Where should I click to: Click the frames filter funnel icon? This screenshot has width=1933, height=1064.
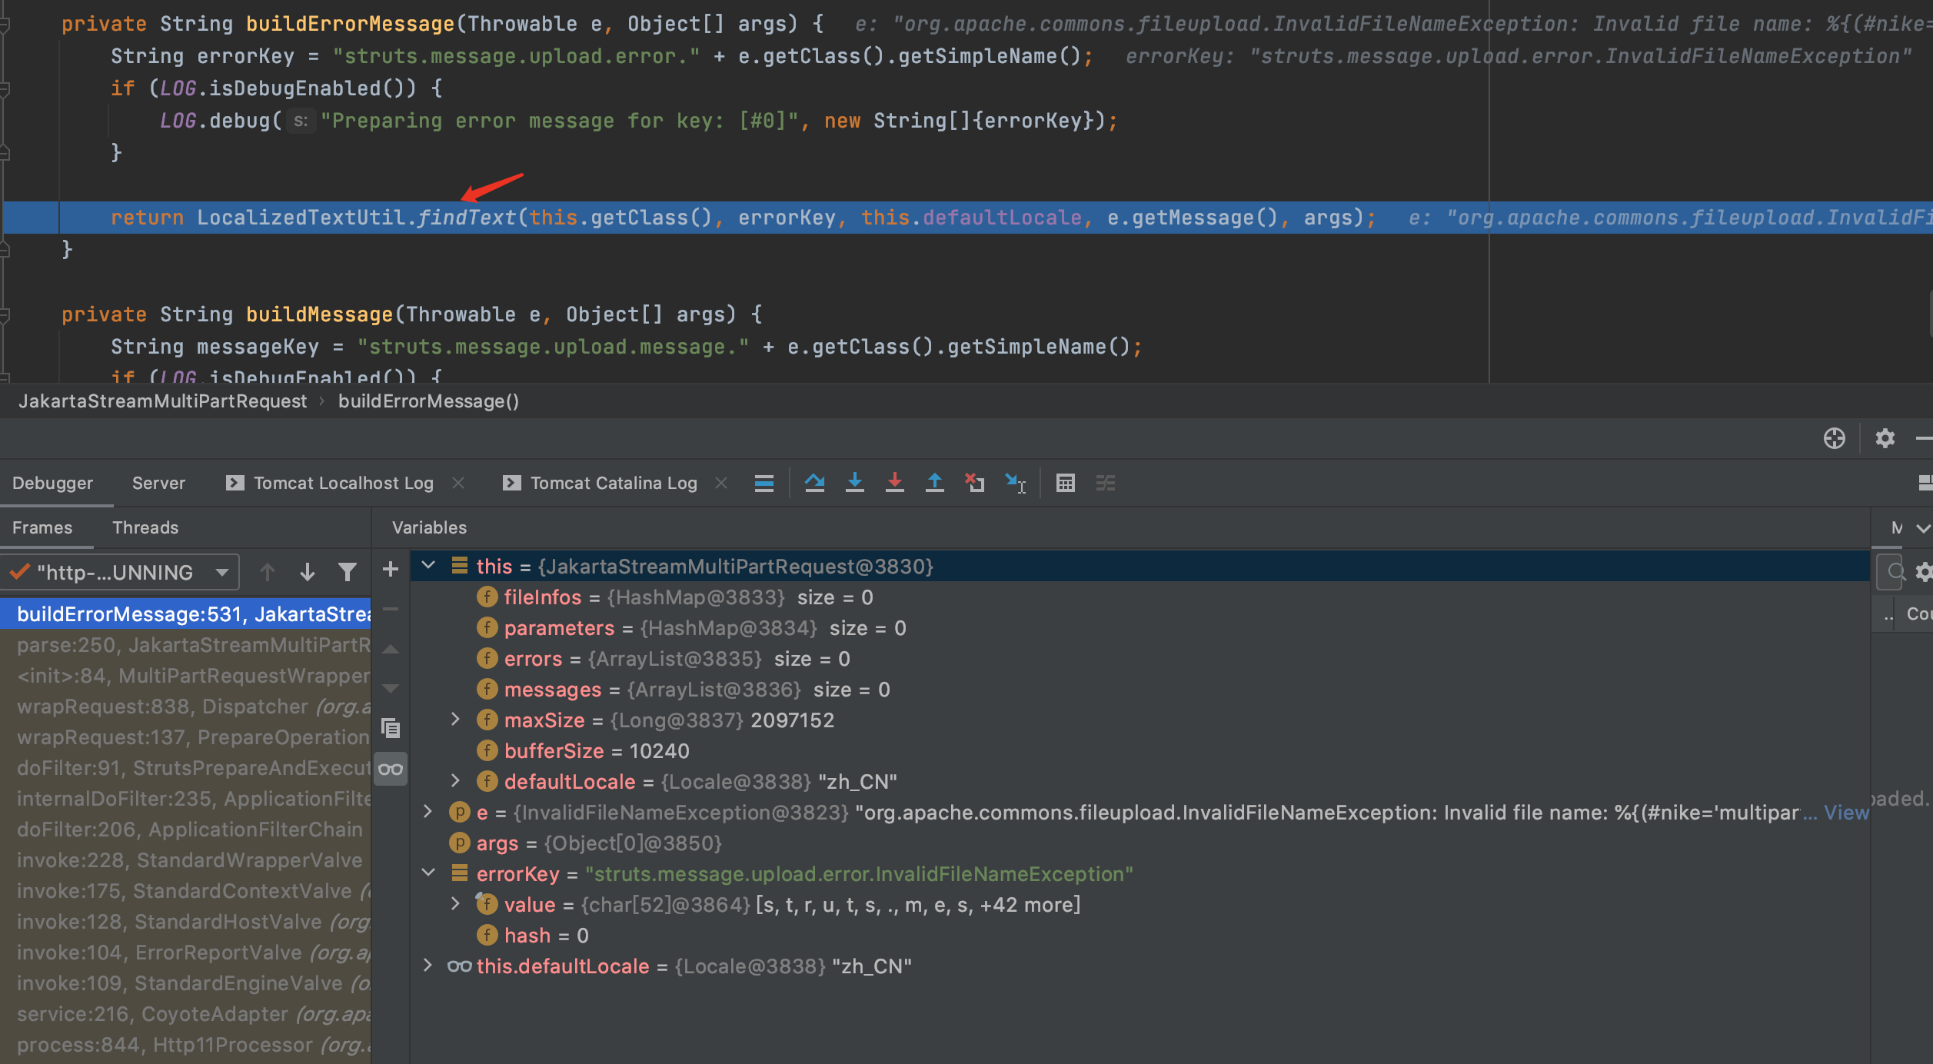tap(348, 572)
